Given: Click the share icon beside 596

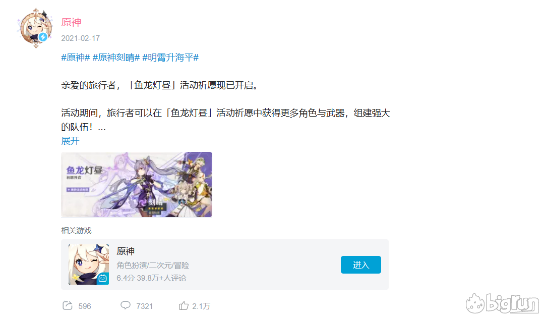Looking at the screenshot, I should (x=68, y=305).
